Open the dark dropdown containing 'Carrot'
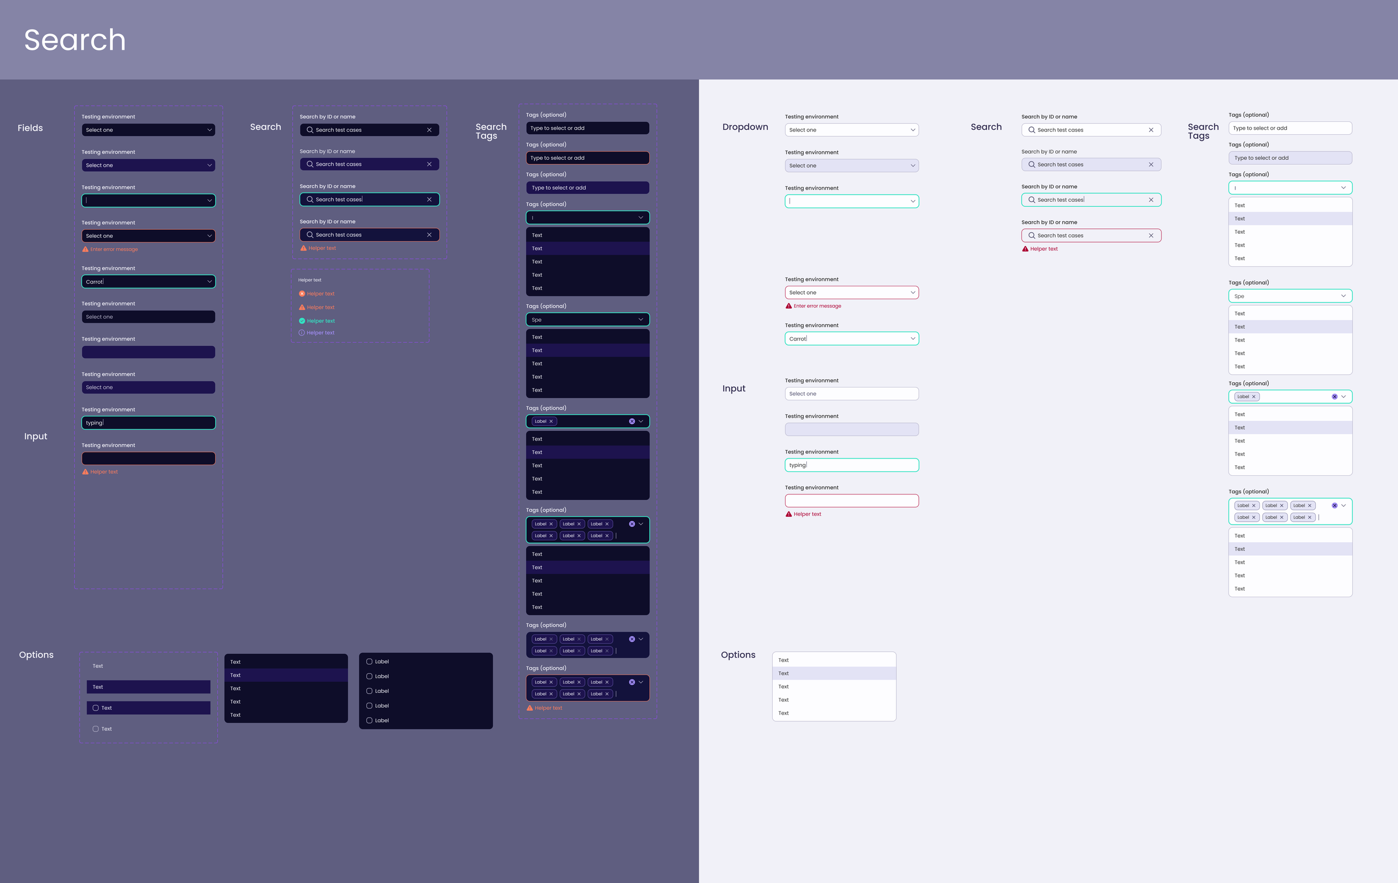The height and width of the screenshot is (883, 1398). click(x=210, y=281)
